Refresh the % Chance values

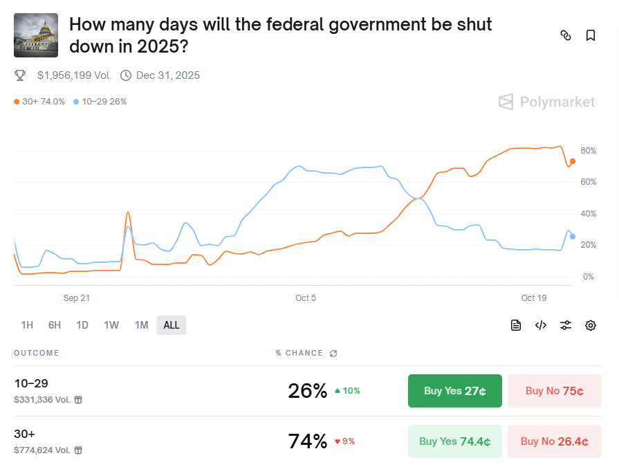[333, 353]
